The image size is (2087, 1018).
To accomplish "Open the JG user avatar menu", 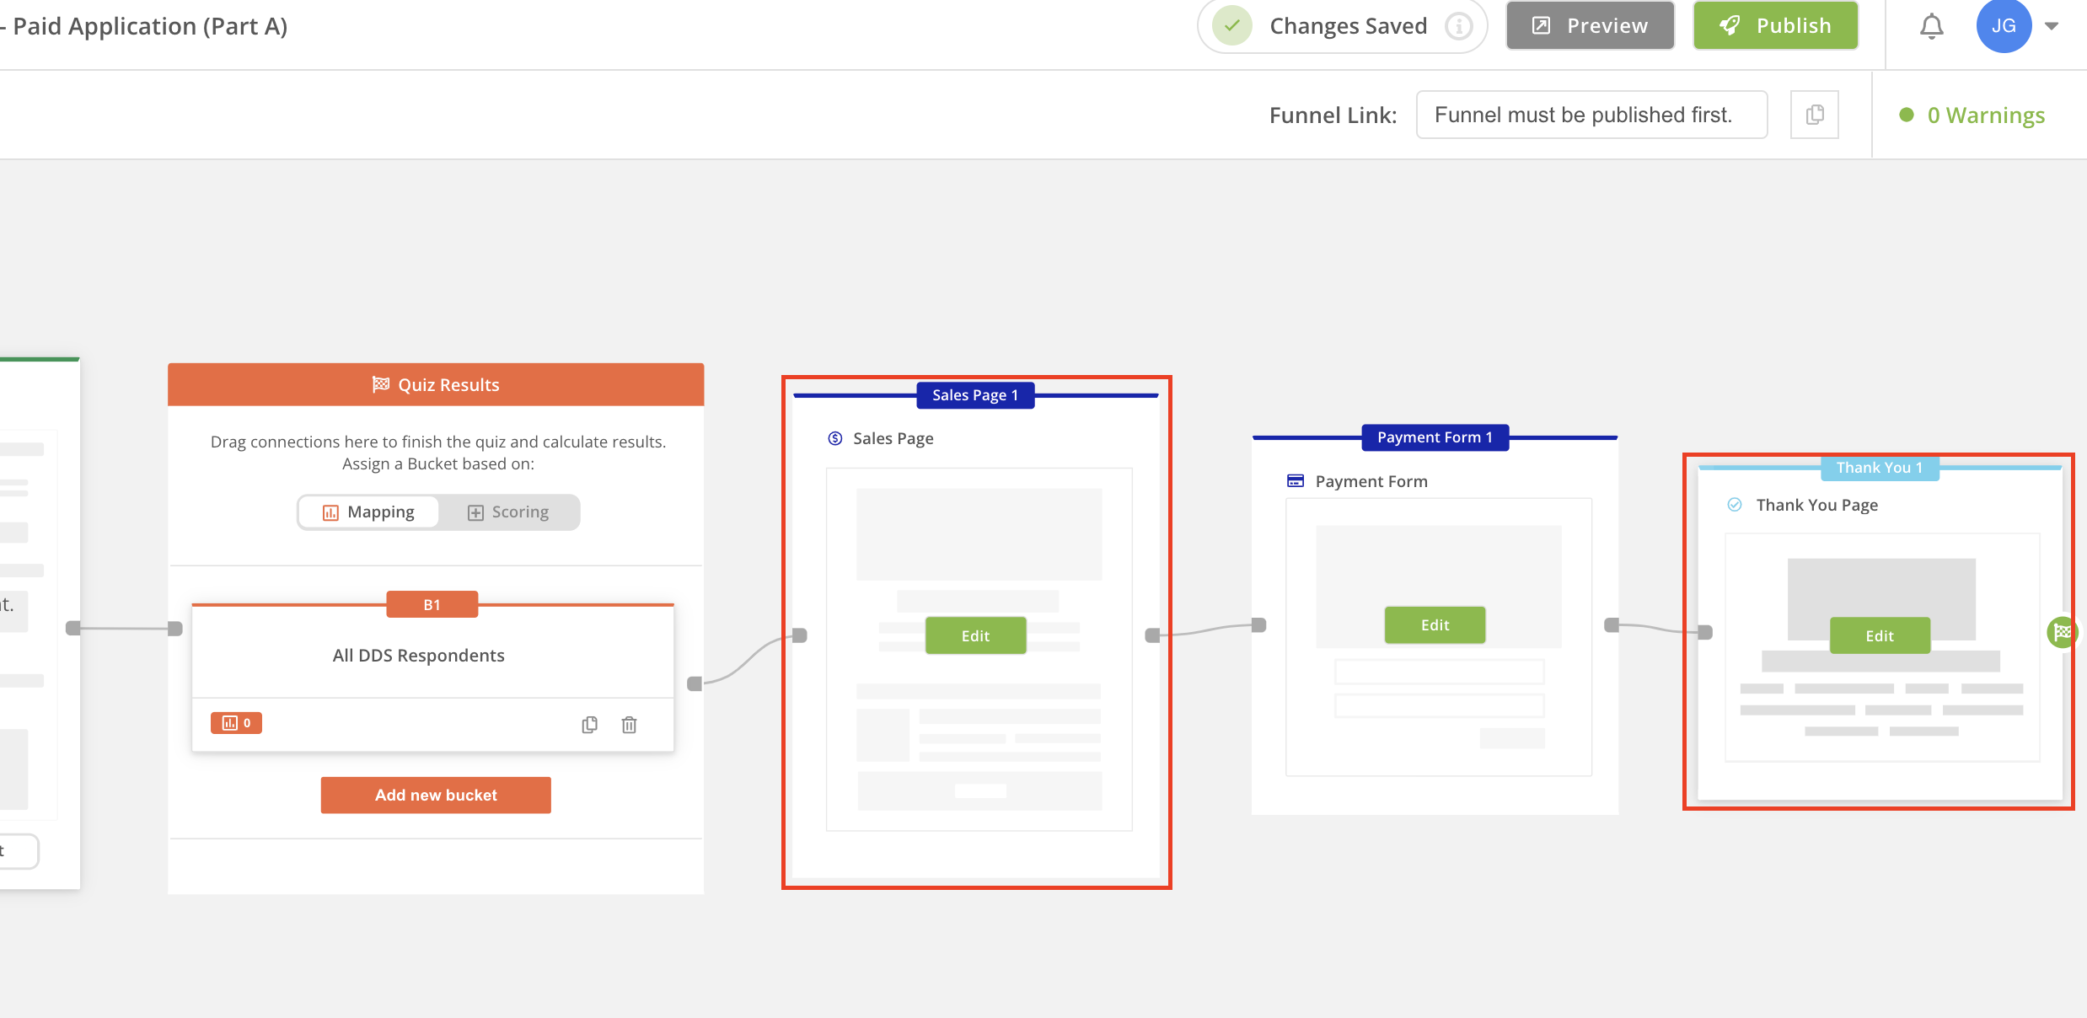I will pos(2004,27).
